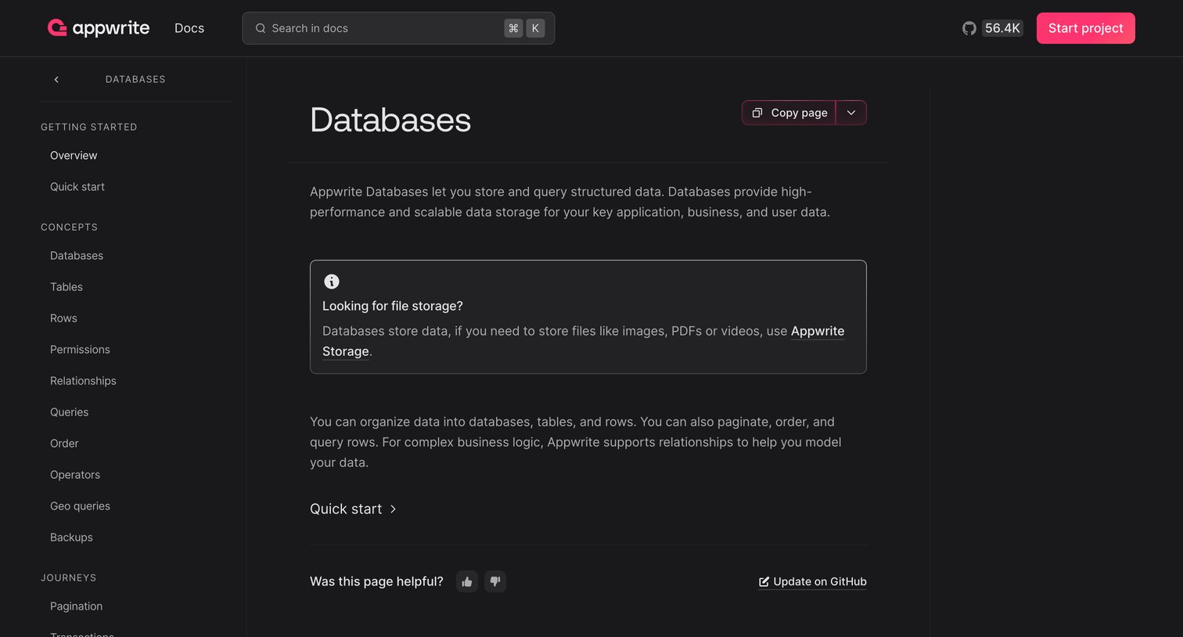Click the CONCEPTS section label
Image resolution: width=1183 pixels, height=637 pixels.
69,227
